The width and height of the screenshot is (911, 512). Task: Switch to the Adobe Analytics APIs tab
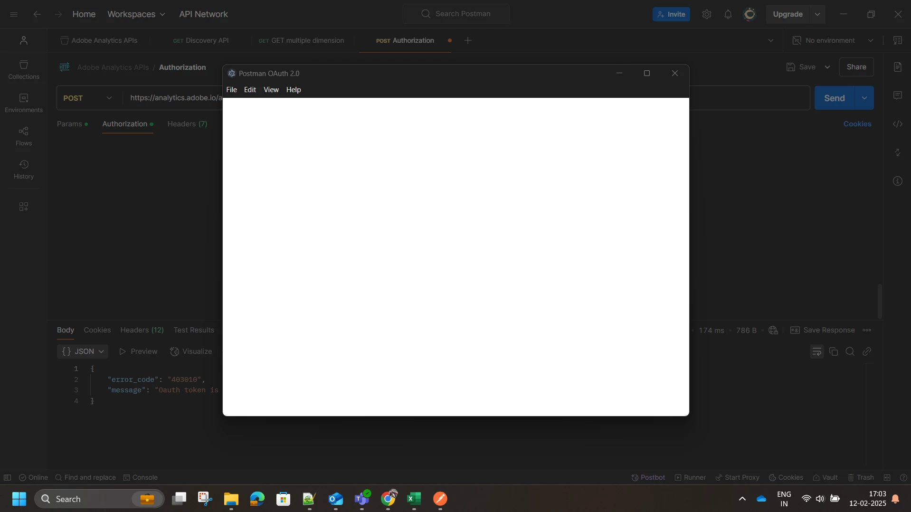click(99, 40)
